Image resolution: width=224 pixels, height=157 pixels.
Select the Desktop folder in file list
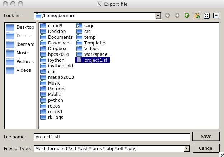(x=53, y=32)
